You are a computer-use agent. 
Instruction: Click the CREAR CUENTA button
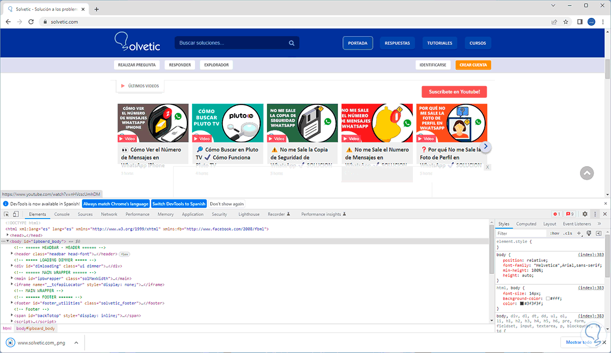[473, 65]
